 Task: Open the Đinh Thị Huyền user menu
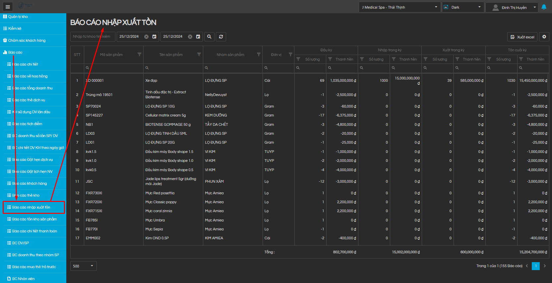click(511, 7)
